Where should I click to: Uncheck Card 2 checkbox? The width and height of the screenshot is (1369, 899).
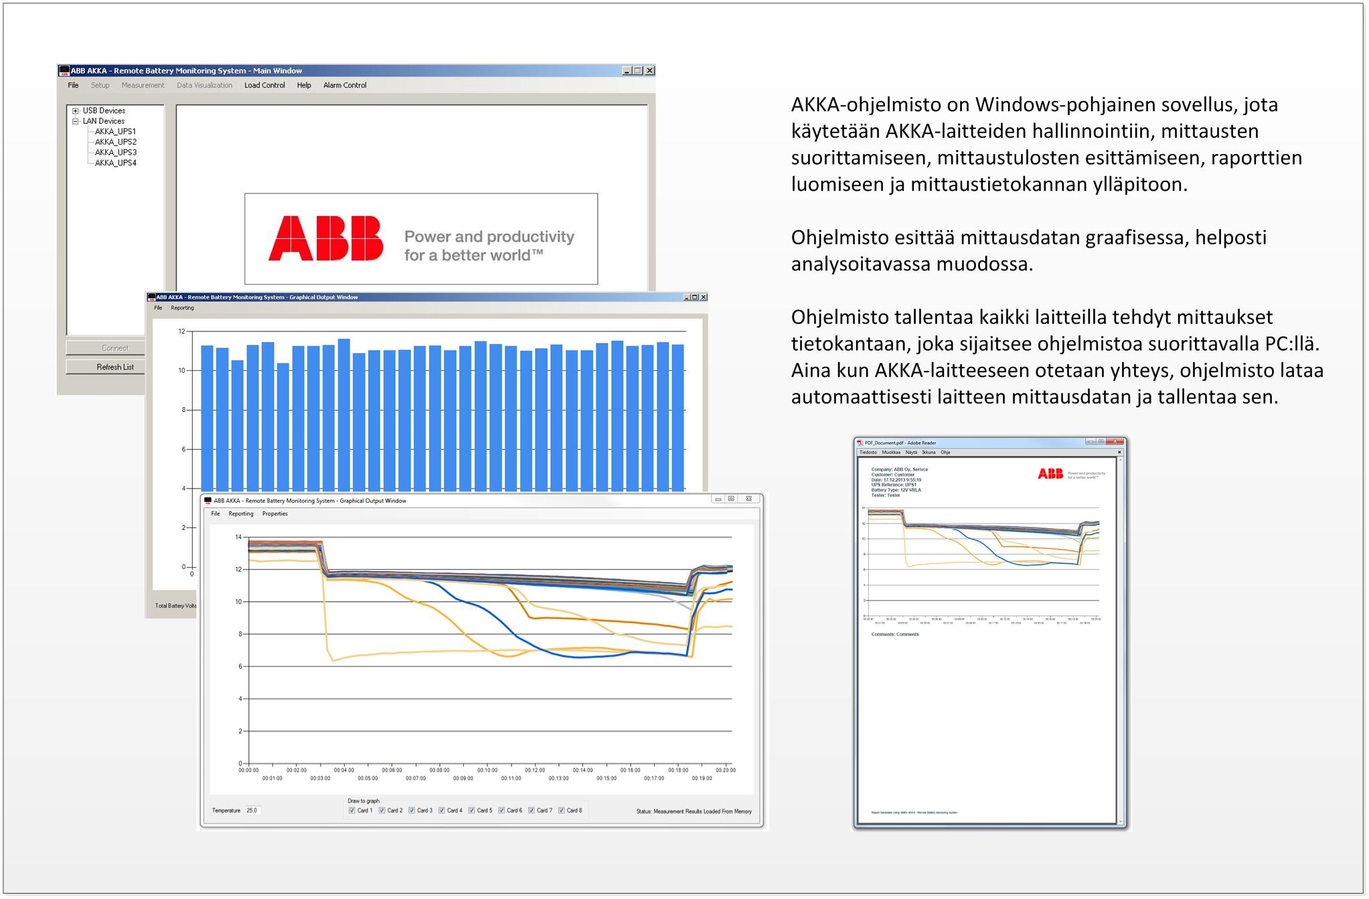coord(382,811)
